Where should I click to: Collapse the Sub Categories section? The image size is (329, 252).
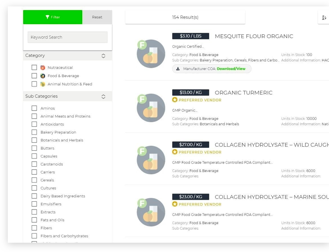point(103,96)
